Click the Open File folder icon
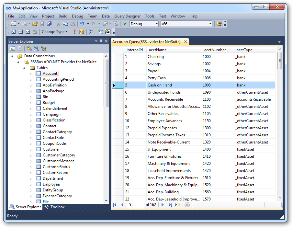Image resolution: width=293 pixels, height=228 pixels. pos(35,24)
